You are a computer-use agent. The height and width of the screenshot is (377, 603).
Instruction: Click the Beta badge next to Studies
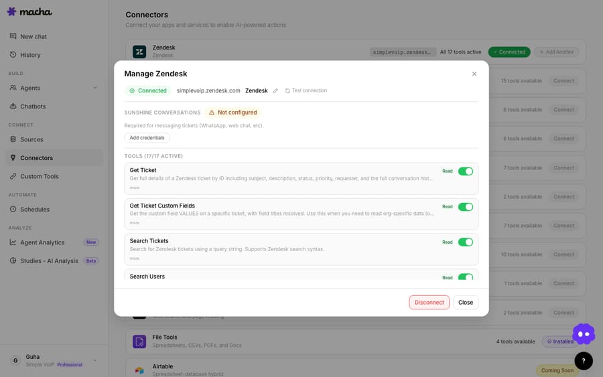[x=91, y=260]
